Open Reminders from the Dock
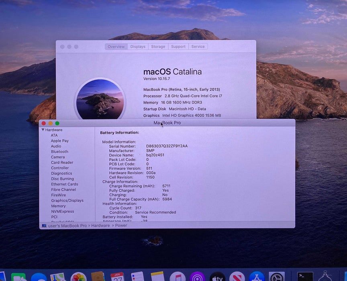The width and height of the screenshot is (347, 281). point(137,277)
